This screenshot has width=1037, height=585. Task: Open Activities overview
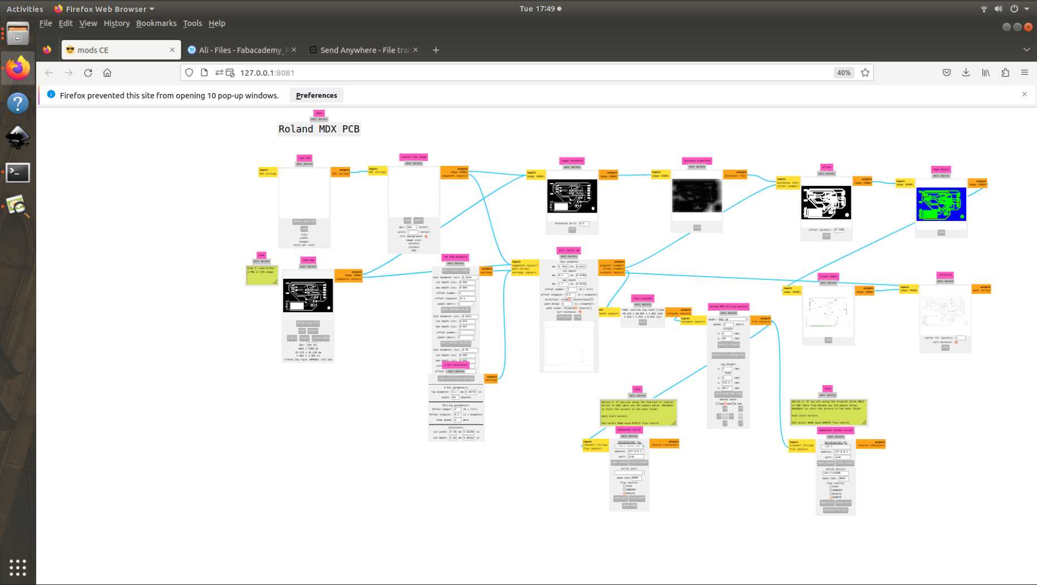[x=25, y=9]
